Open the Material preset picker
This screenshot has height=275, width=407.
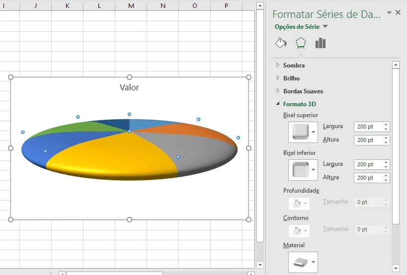(x=303, y=262)
